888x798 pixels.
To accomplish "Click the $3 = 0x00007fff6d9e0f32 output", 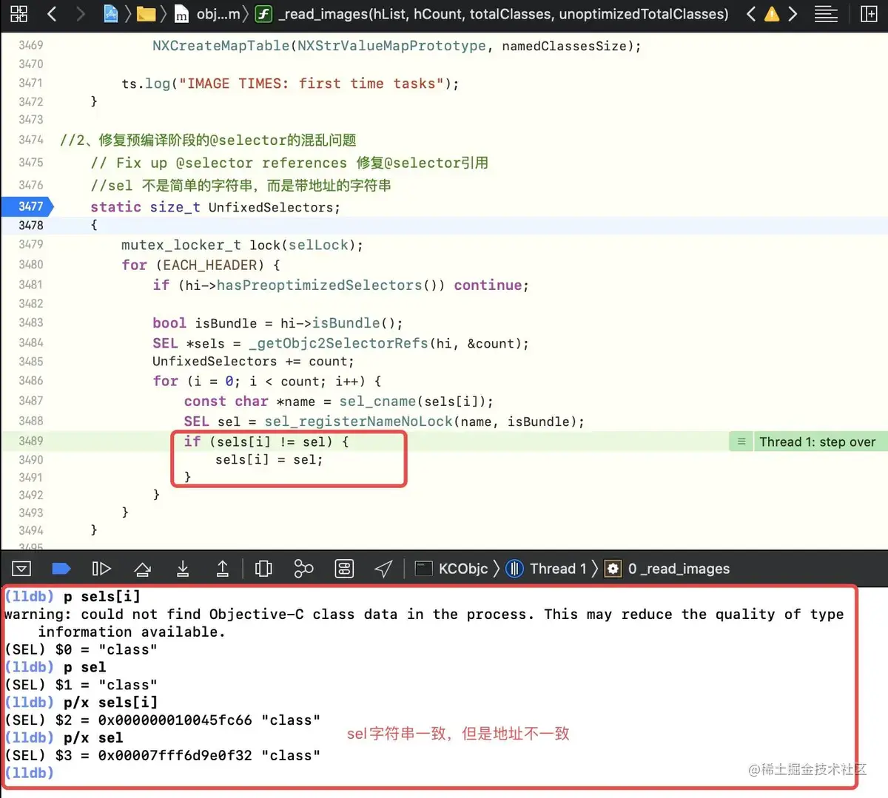I will coord(162,756).
